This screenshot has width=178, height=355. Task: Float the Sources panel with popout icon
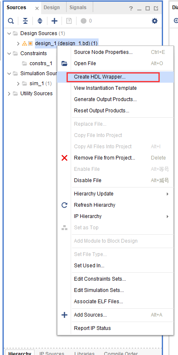pos(156,9)
